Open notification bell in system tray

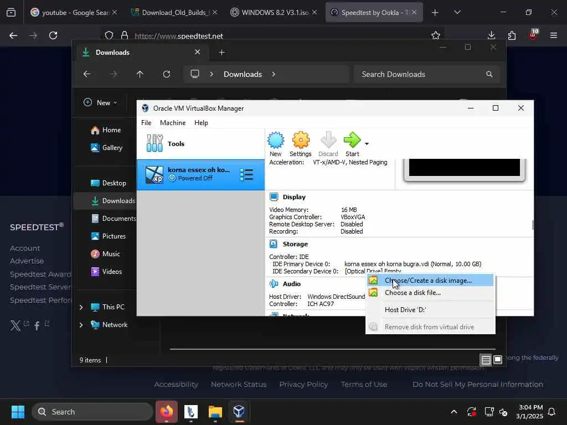click(x=552, y=412)
